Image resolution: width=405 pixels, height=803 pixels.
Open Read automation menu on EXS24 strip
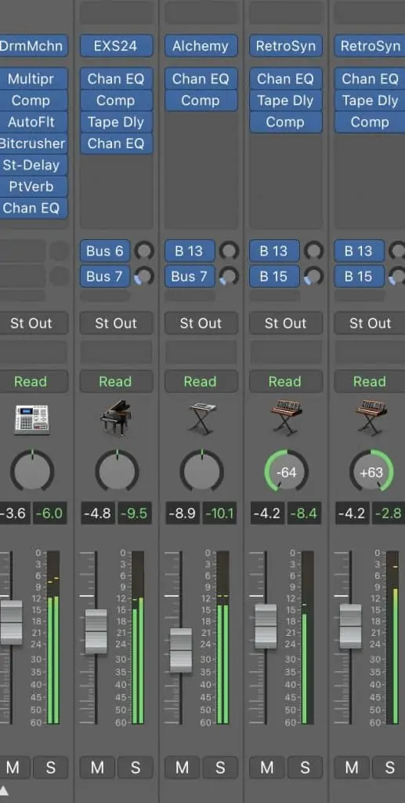click(x=116, y=382)
